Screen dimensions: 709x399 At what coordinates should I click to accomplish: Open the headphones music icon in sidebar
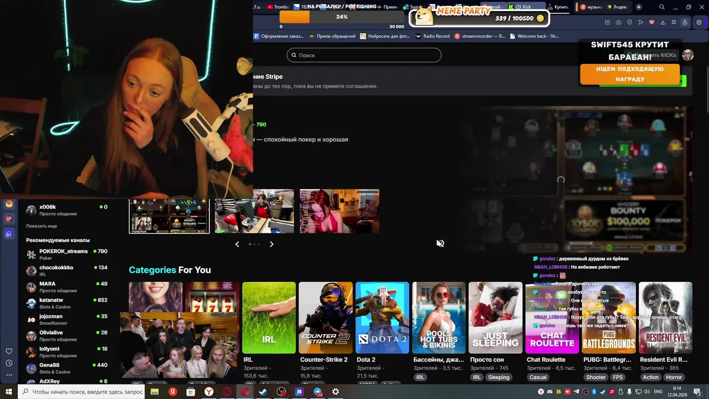[x=9, y=234]
